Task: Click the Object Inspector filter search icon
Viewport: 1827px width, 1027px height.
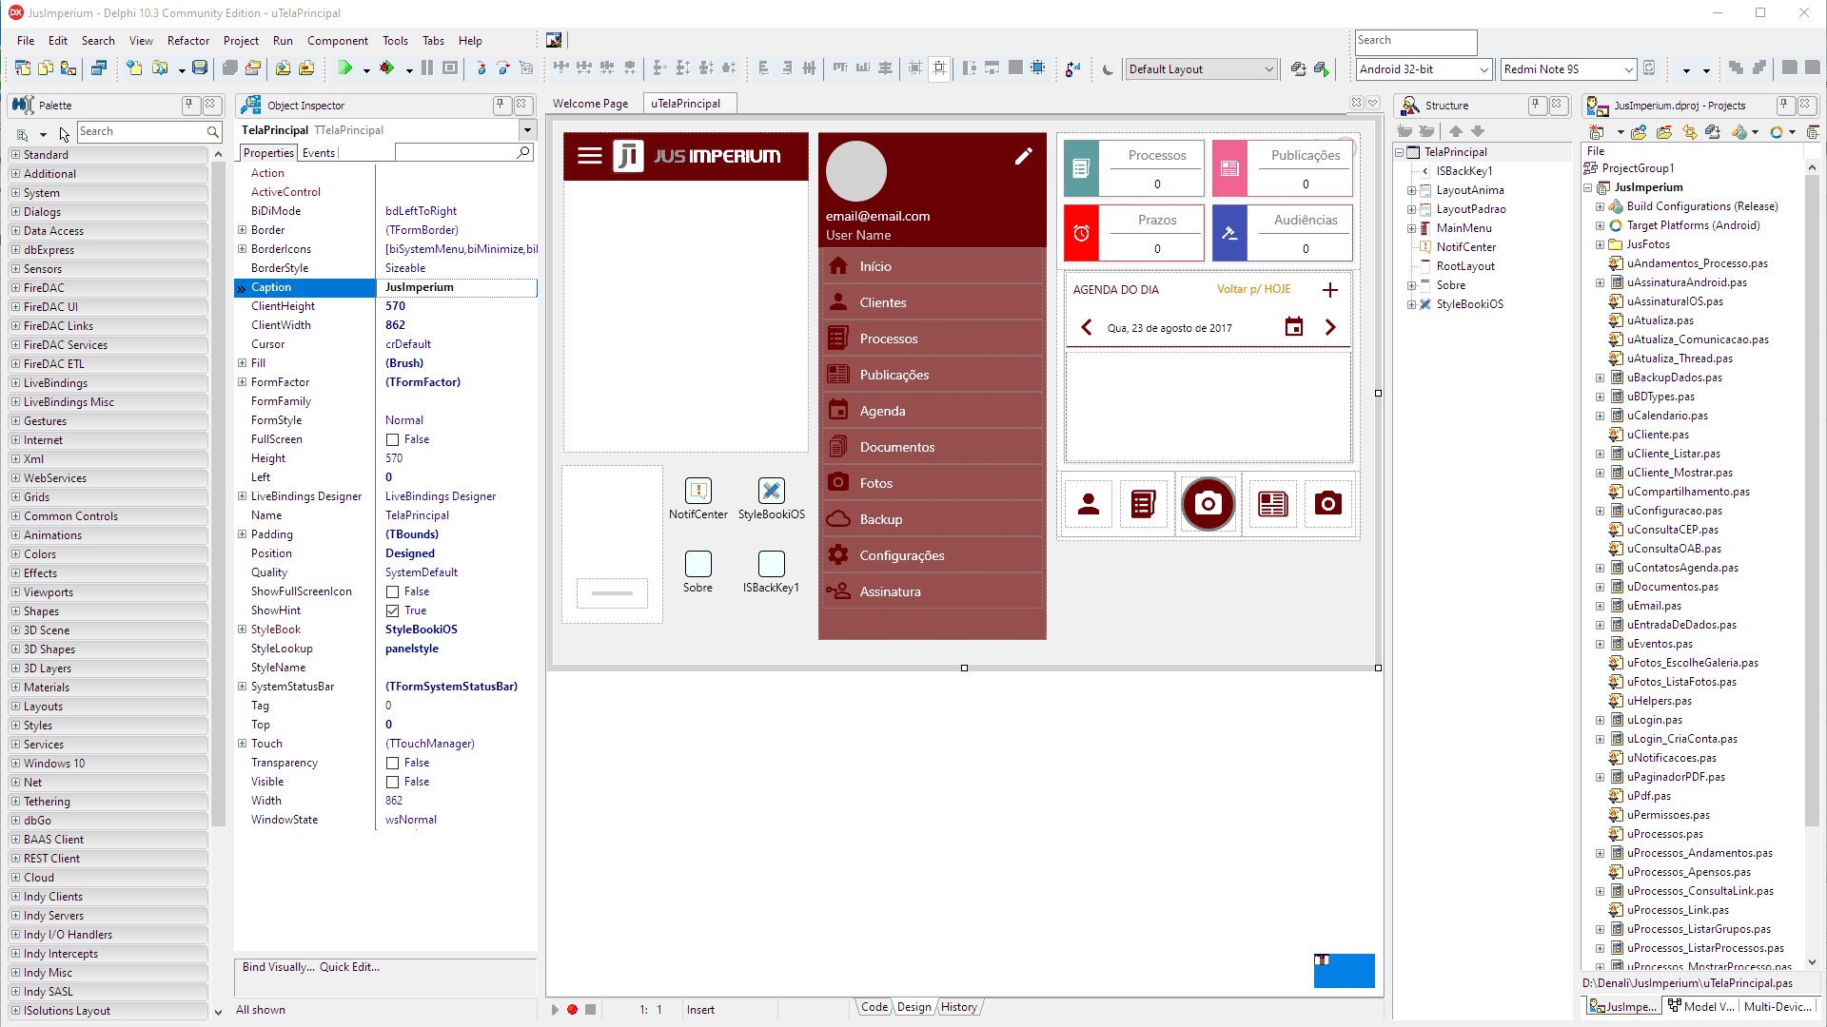Action: coord(523,152)
